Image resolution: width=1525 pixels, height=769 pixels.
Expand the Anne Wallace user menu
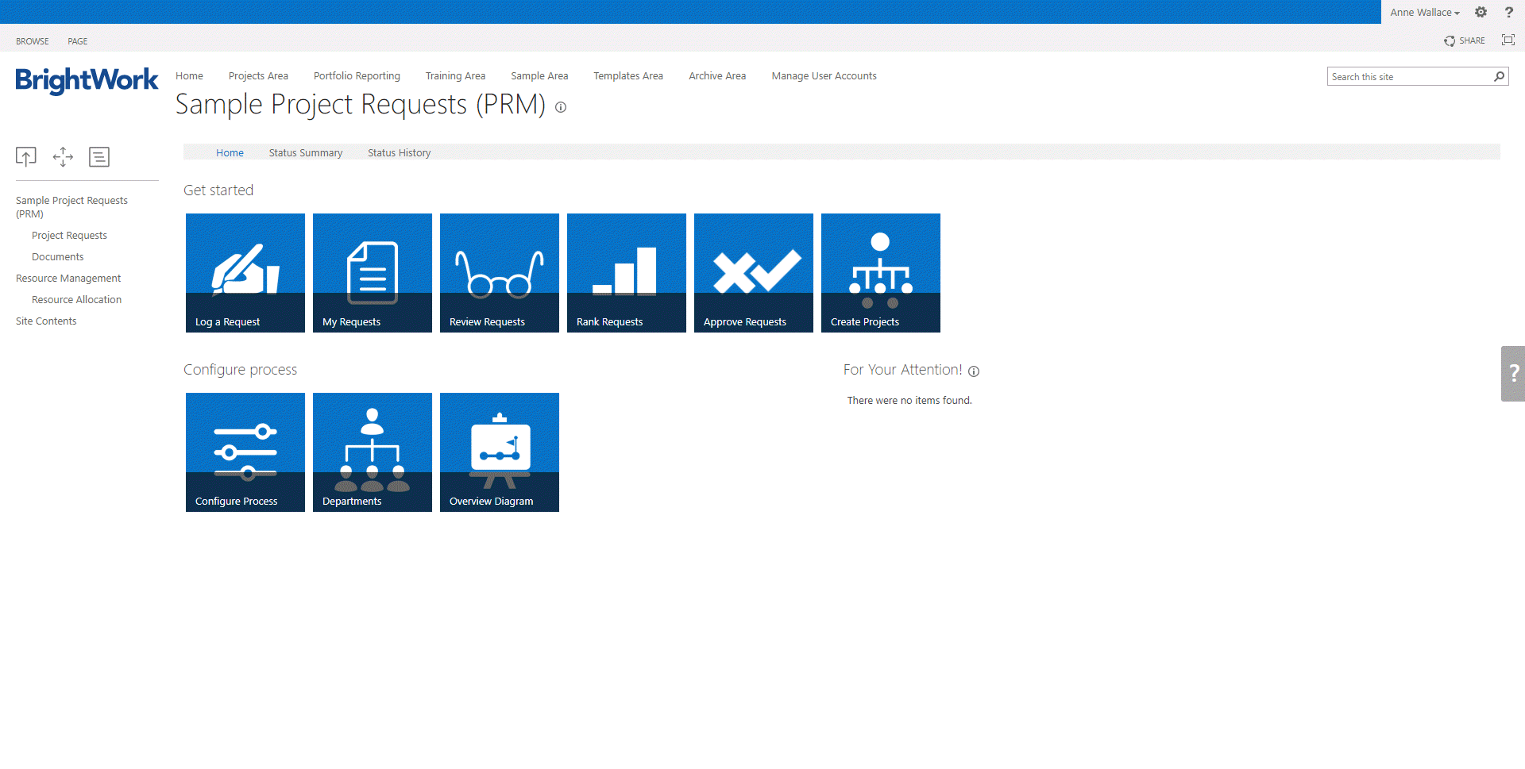[1424, 13]
